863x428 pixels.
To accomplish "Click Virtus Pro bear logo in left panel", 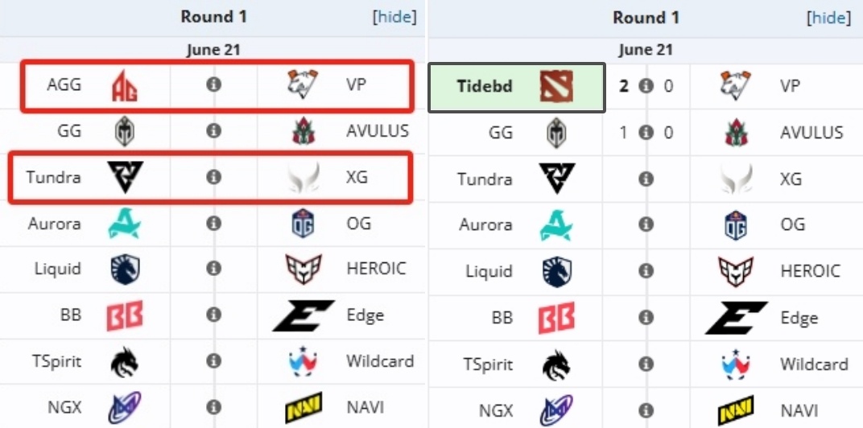I will [x=302, y=83].
